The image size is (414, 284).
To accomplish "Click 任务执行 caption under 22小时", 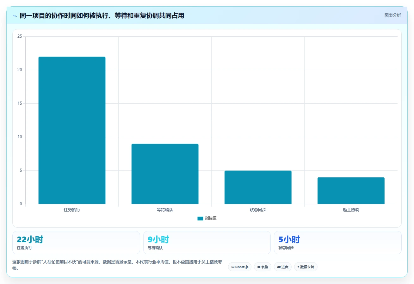I will (24, 248).
